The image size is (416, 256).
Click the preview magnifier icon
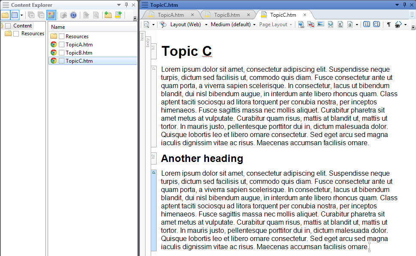pos(146,24)
